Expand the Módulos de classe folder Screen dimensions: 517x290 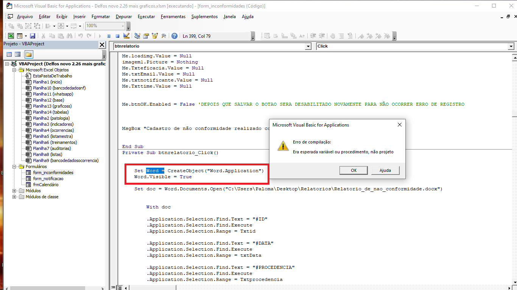14,197
